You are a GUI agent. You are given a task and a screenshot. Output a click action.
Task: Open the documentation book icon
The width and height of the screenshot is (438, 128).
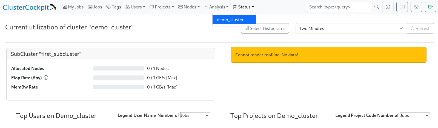pyautogui.click(x=402, y=7)
